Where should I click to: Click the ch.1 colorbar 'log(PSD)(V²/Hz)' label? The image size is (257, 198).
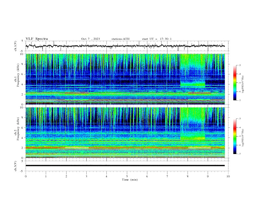point(243,84)
